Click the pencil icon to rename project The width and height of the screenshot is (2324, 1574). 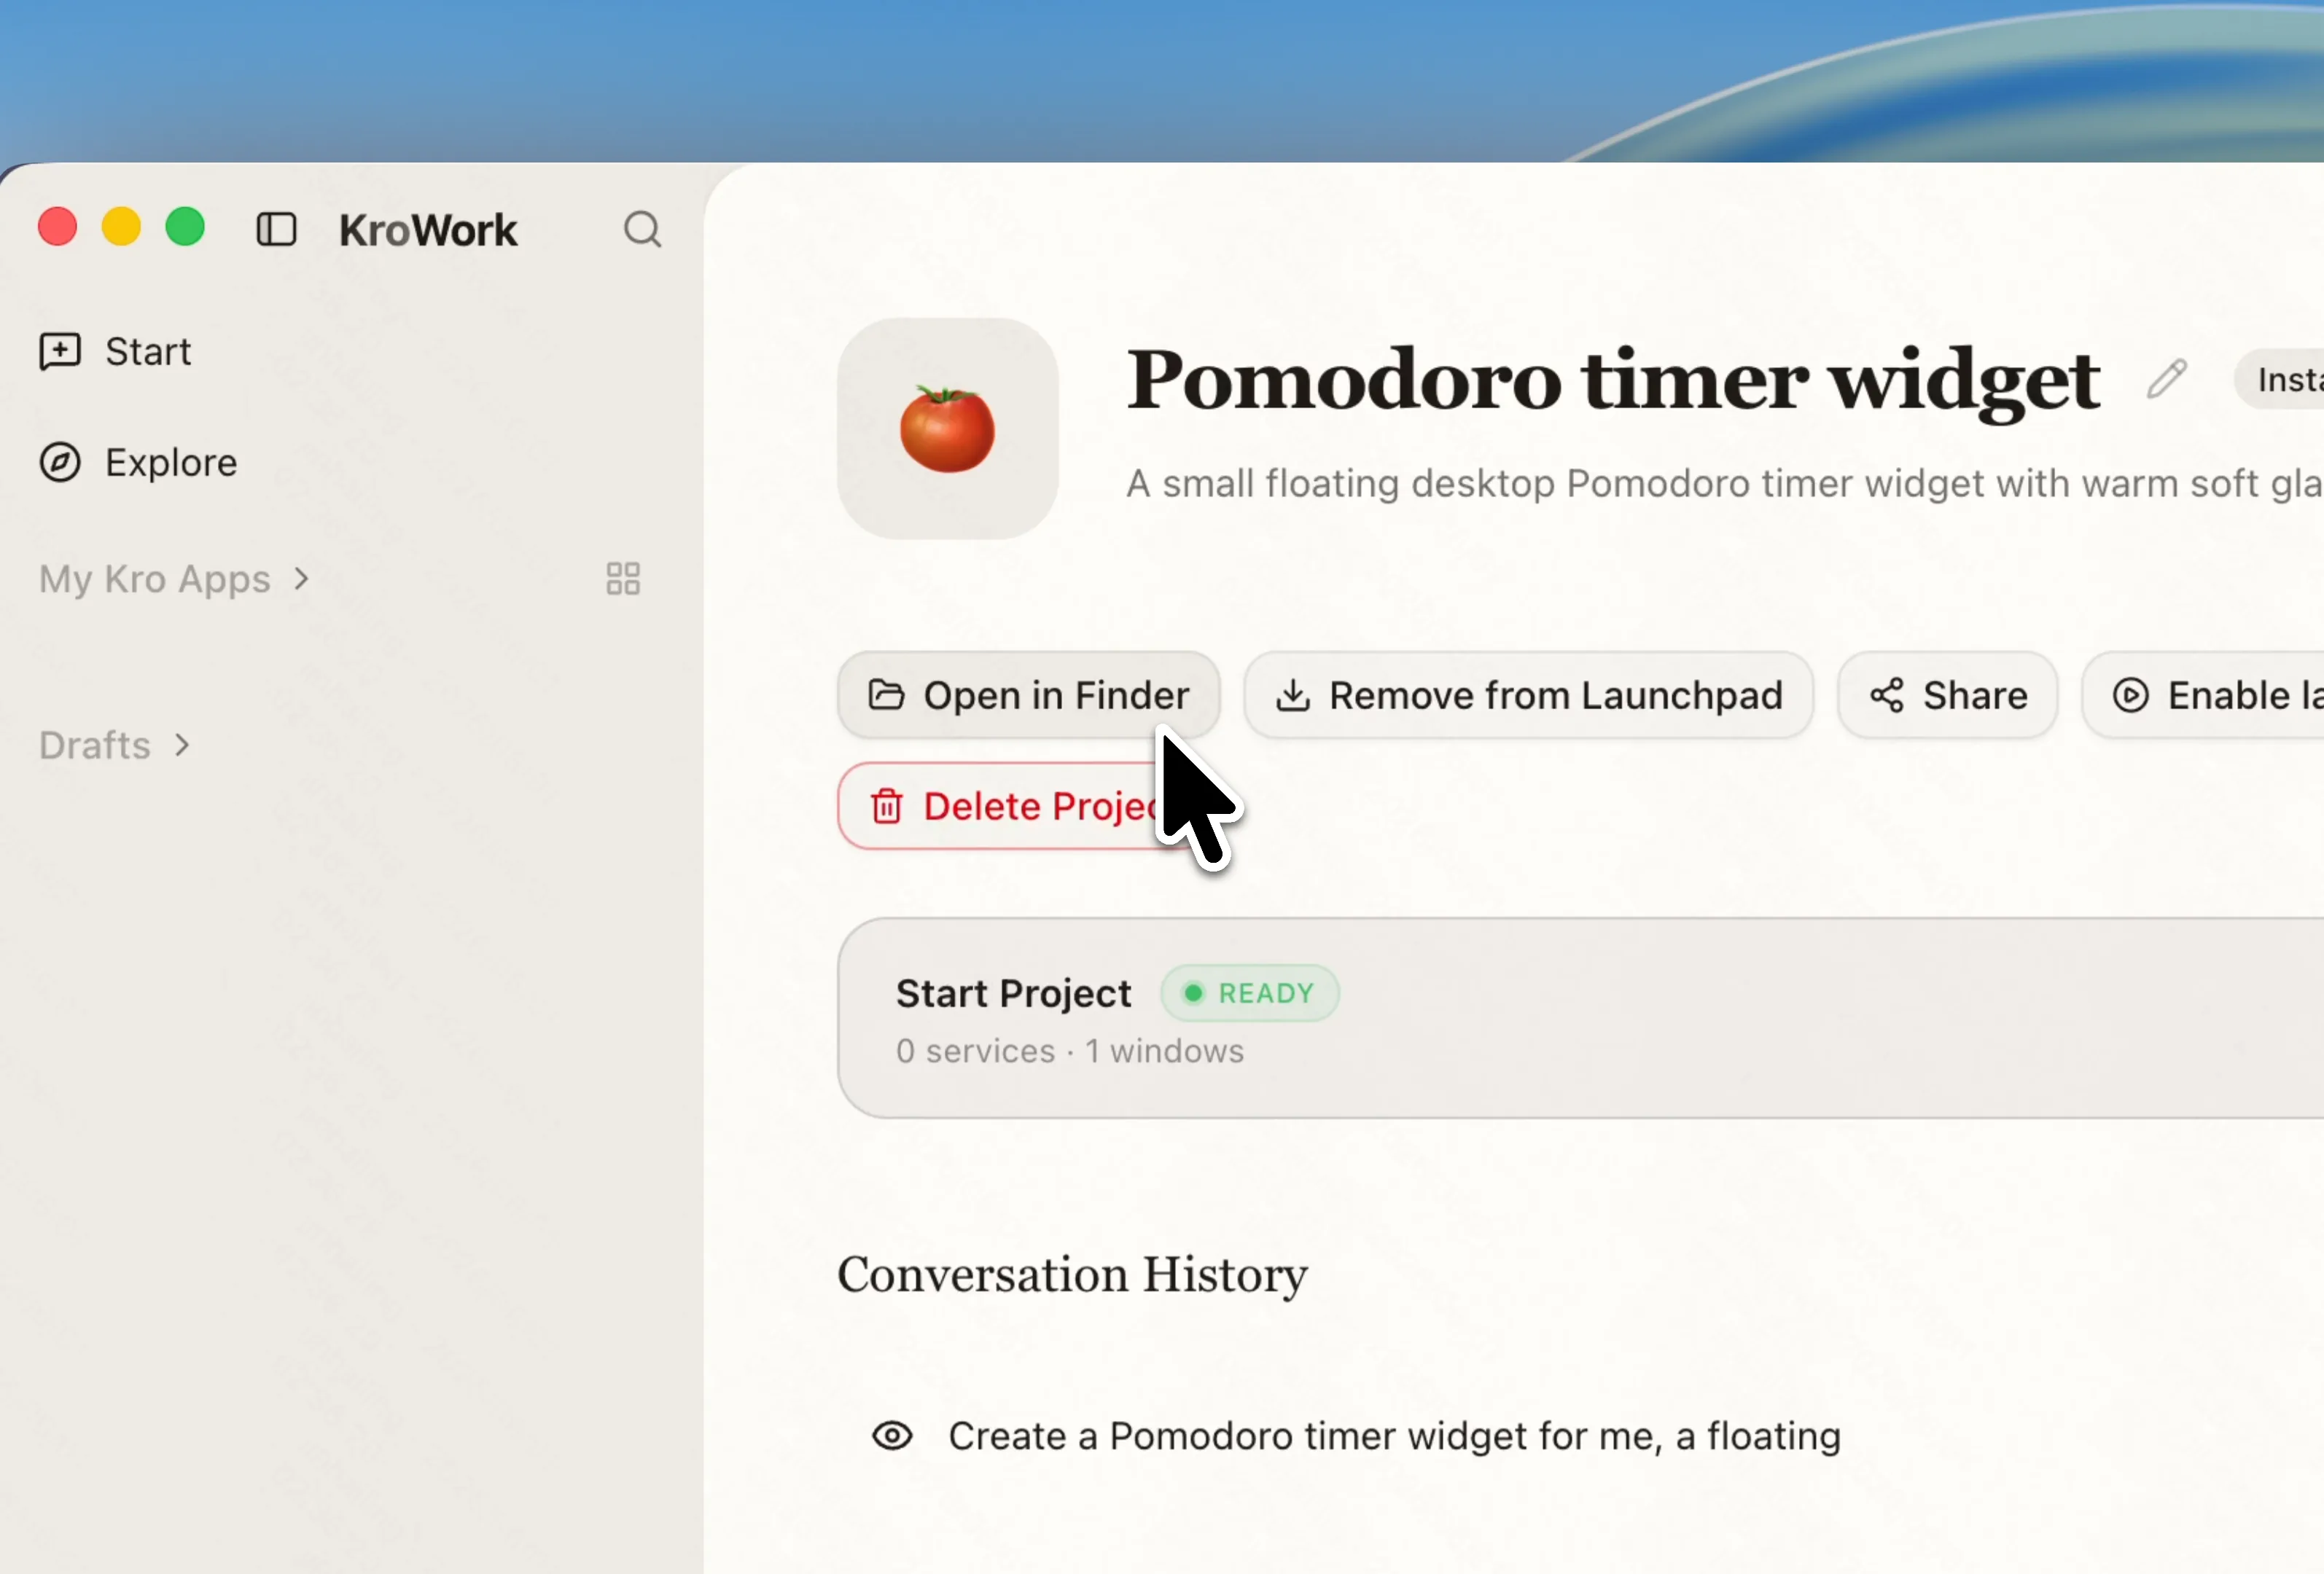click(2167, 379)
